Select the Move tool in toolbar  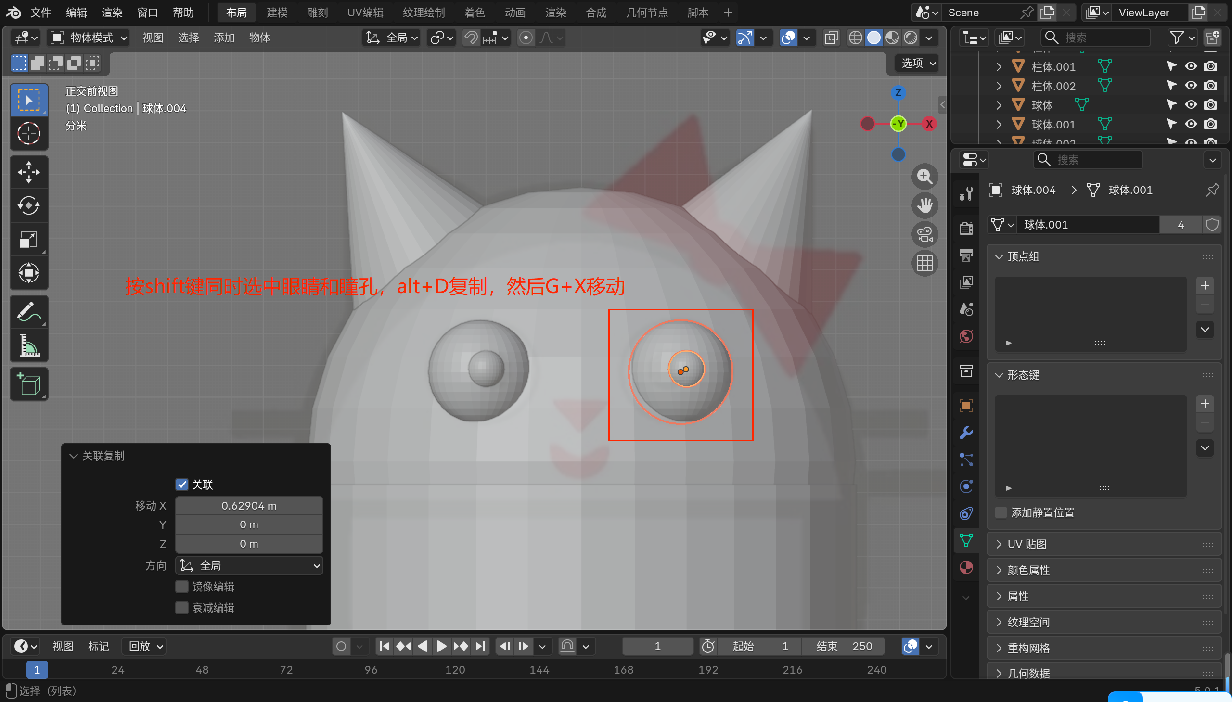click(x=28, y=172)
